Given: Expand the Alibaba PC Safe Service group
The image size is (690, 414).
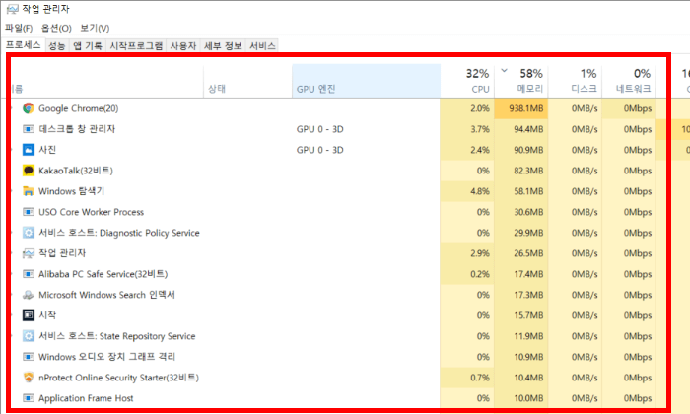Looking at the screenshot, I should pos(12,274).
